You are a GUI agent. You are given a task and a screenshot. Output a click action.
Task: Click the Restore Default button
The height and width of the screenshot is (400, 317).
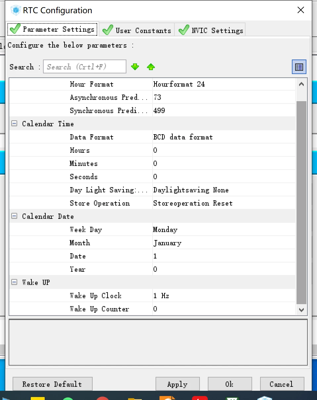pyautogui.click(x=52, y=384)
